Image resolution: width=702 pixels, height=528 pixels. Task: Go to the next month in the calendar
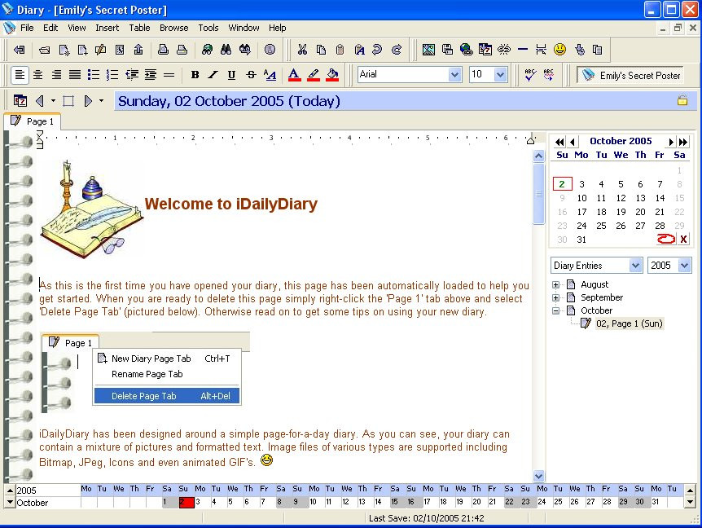coord(671,142)
